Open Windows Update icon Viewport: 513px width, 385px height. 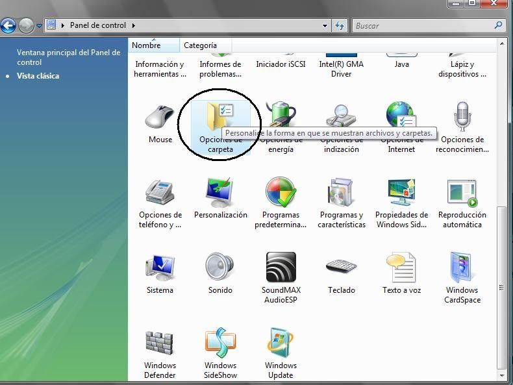point(281,343)
